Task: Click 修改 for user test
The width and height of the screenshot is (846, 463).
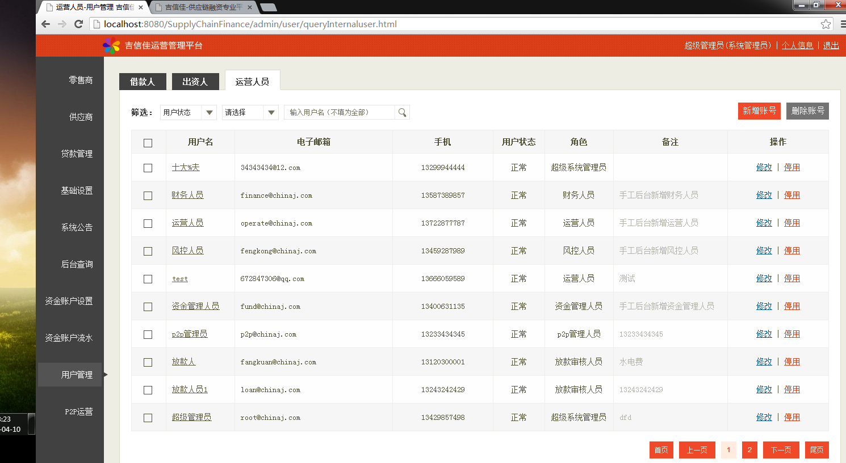Action: pos(764,278)
